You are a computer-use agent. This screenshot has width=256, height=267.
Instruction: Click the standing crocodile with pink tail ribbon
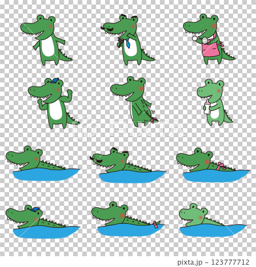click(134, 101)
